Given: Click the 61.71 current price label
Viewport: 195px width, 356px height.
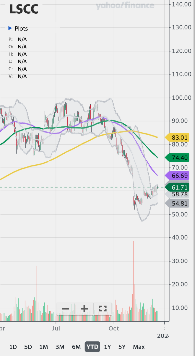Looking at the screenshot, I should click(x=179, y=187).
